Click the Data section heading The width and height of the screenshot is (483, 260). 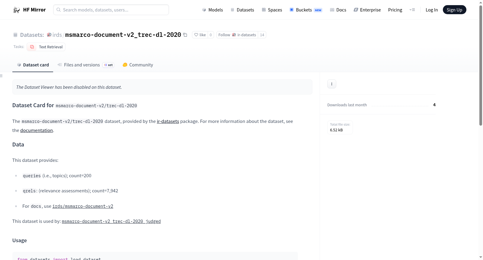tap(18, 145)
